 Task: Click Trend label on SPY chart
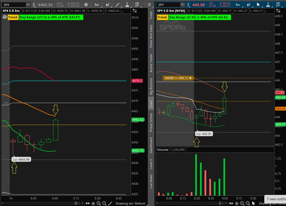[x=162, y=17]
